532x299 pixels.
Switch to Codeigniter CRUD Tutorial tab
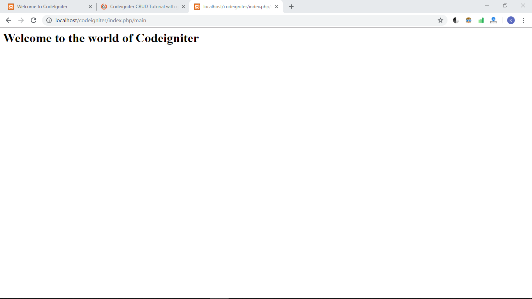tap(143, 7)
